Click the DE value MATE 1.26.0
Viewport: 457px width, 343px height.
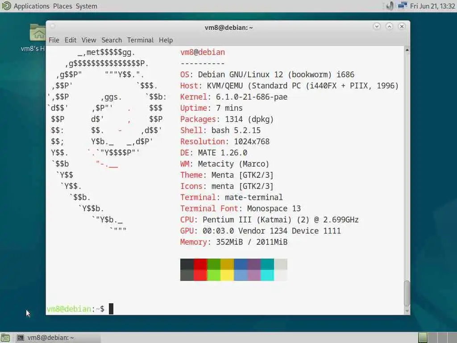click(x=223, y=153)
